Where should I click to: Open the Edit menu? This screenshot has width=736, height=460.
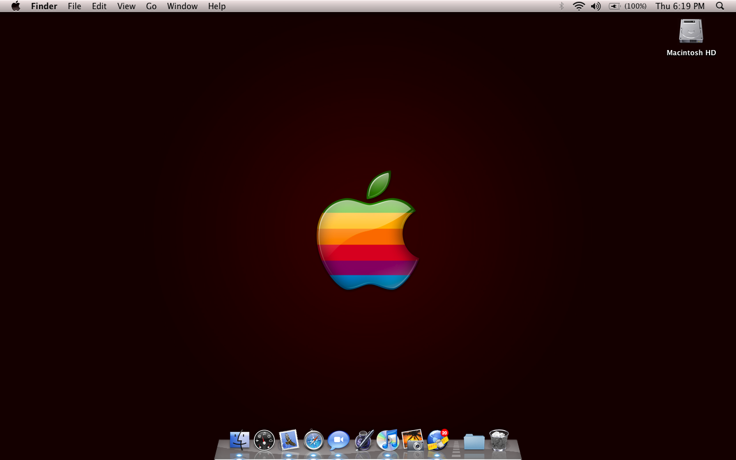pyautogui.click(x=99, y=6)
